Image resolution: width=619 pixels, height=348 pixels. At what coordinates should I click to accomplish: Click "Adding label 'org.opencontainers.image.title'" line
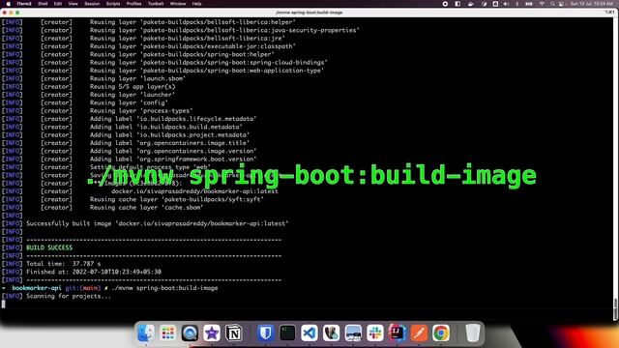(x=169, y=143)
